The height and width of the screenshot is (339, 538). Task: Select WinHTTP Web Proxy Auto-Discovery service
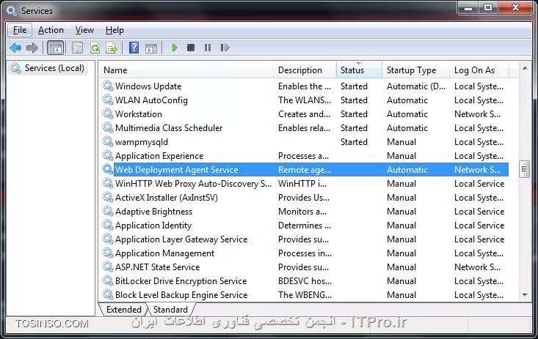click(x=304, y=184)
